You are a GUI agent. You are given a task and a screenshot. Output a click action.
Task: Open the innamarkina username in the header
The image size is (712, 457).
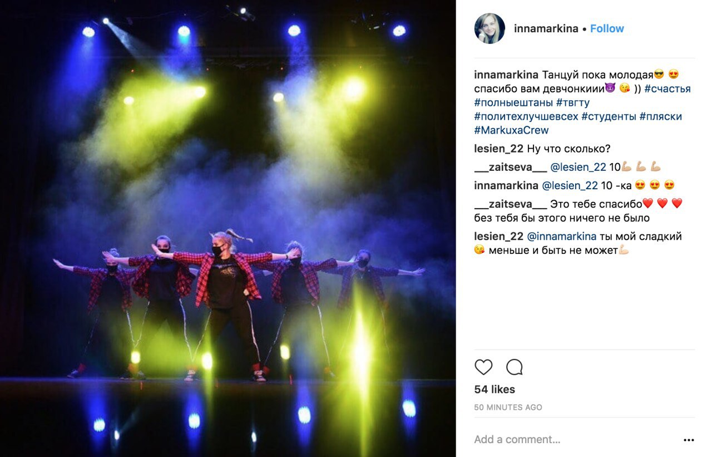[546, 28]
